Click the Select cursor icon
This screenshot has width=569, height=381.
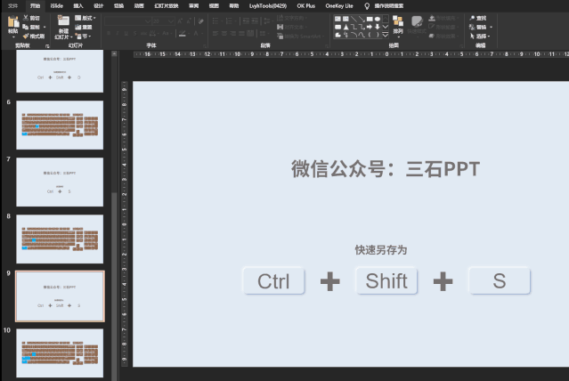(x=472, y=36)
